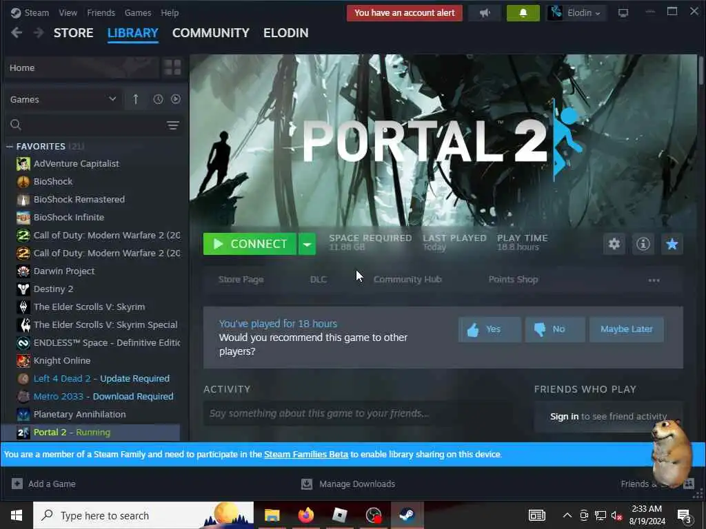Open the Friends menu

tap(101, 12)
